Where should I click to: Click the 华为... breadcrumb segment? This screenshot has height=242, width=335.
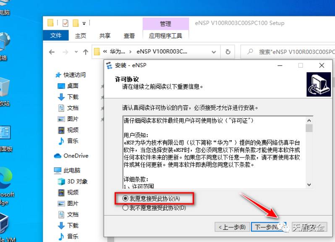pos(117,52)
